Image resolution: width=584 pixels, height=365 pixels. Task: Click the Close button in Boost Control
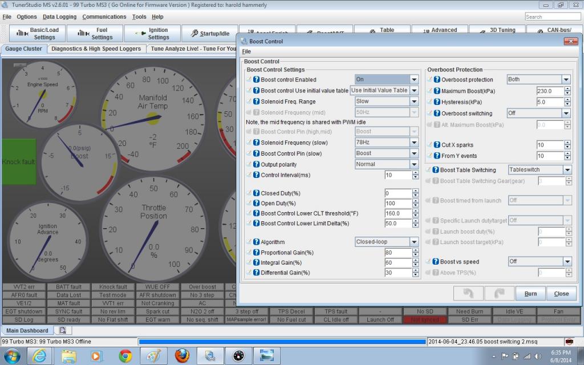561,294
